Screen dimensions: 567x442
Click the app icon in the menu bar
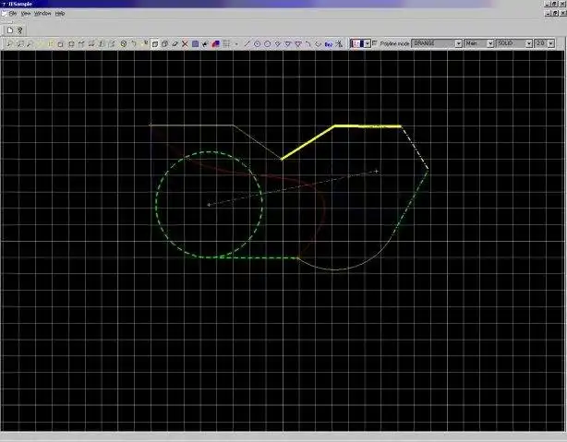point(4,13)
